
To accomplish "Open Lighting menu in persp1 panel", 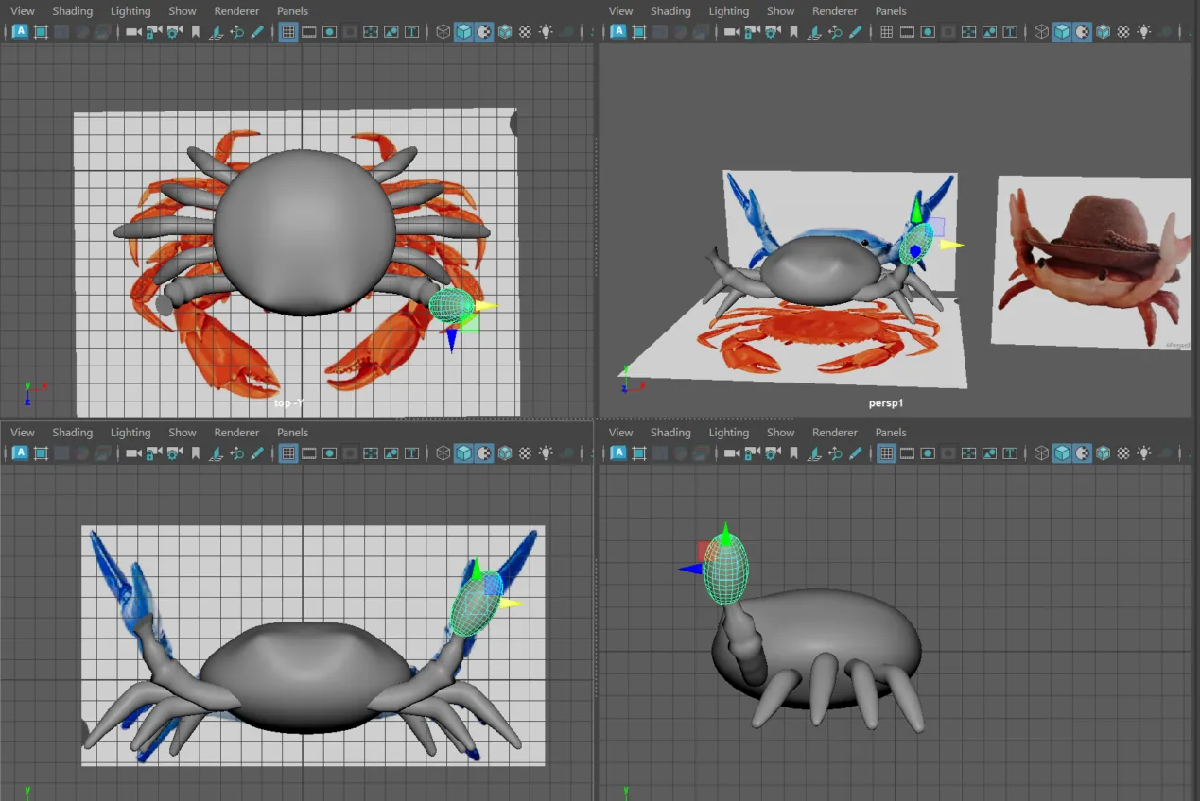I will click(729, 10).
